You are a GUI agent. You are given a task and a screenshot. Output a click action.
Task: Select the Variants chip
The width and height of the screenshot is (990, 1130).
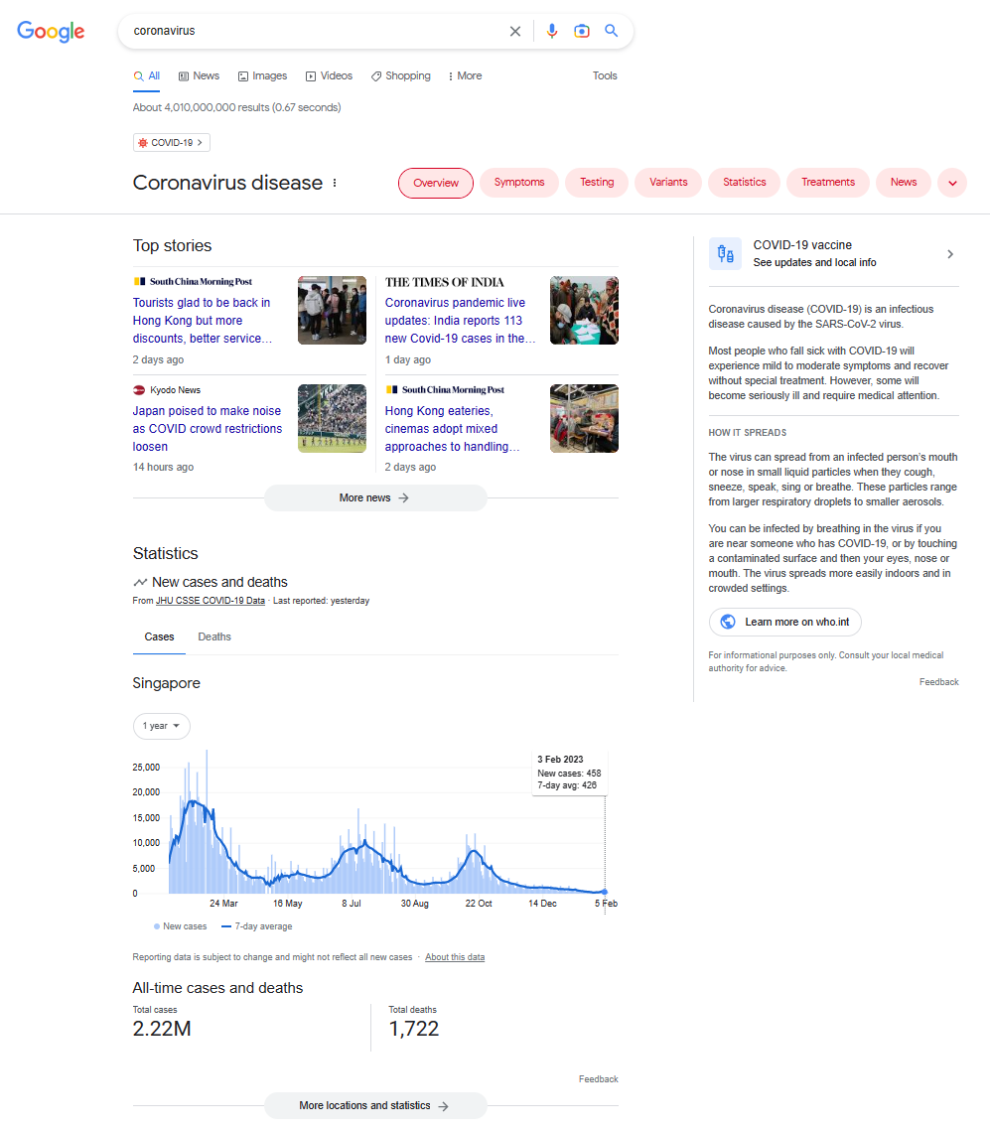(x=668, y=183)
